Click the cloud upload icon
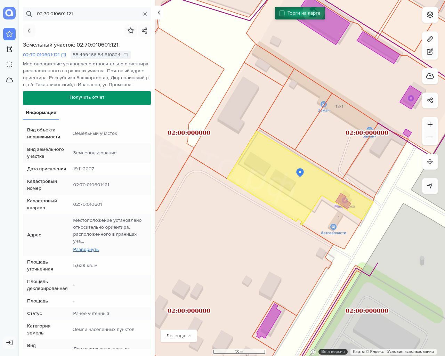The width and height of the screenshot is (445, 356). coord(430,76)
